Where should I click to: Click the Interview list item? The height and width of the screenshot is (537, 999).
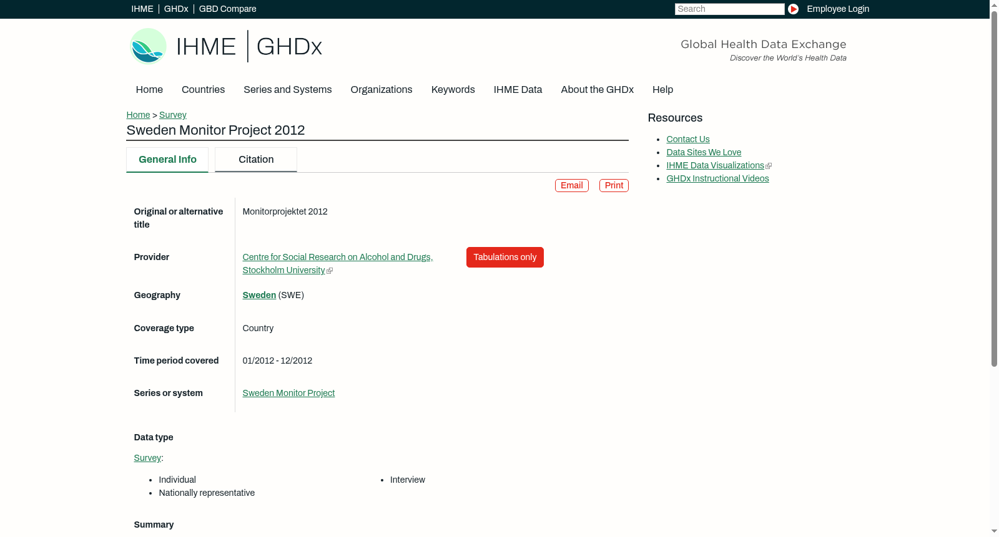(408, 480)
